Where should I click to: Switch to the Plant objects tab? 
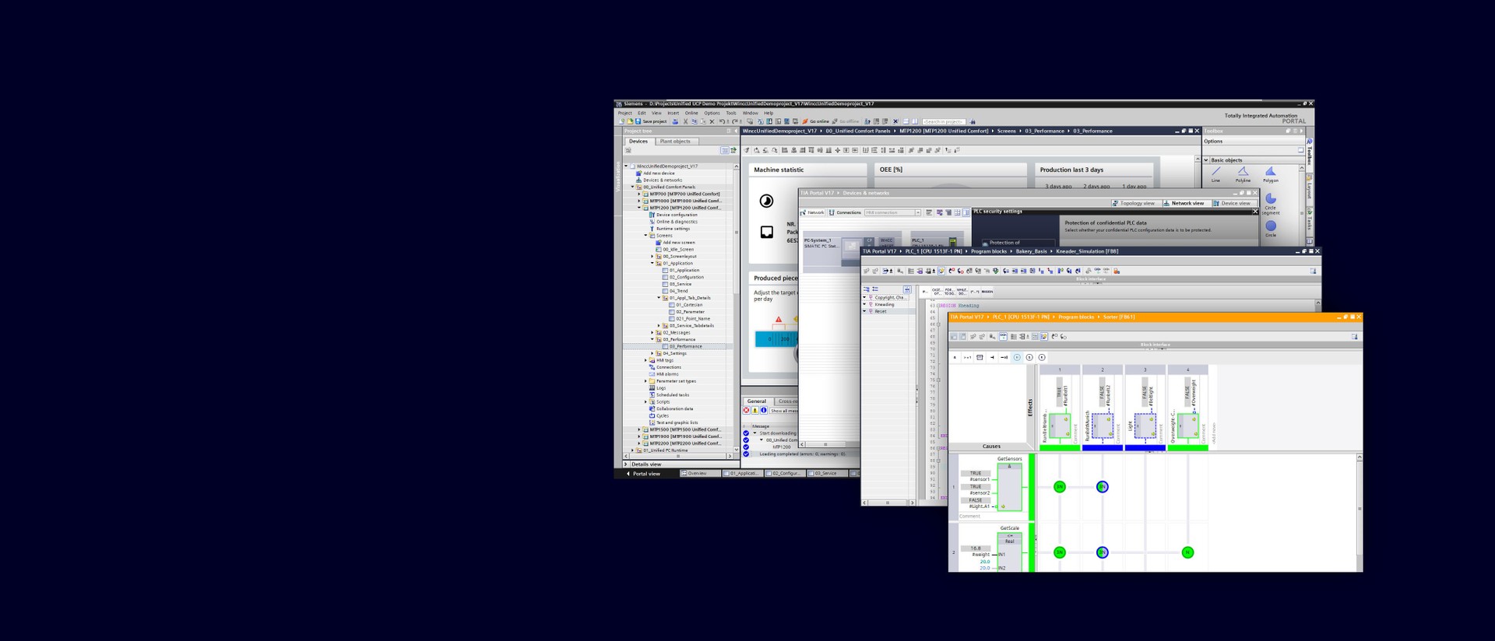point(674,142)
